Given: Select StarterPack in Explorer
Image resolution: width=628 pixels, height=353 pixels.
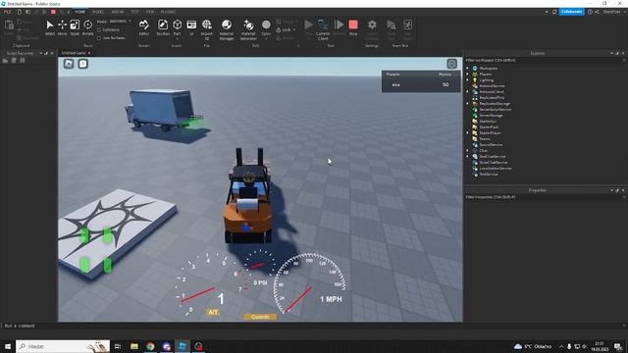Looking at the screenshot, I should click(x=489, y=126).
